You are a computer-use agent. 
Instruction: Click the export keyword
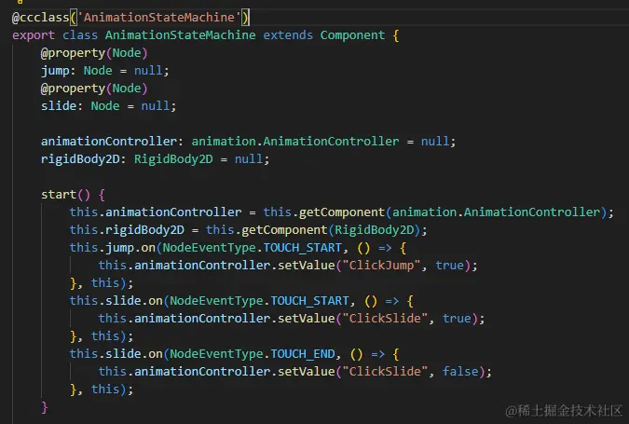coord(34,35)
